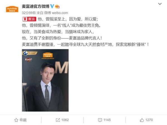Toggle 收藏 to bookmark this post
Viewport: 167px width, 125px height.
[20, 120]
